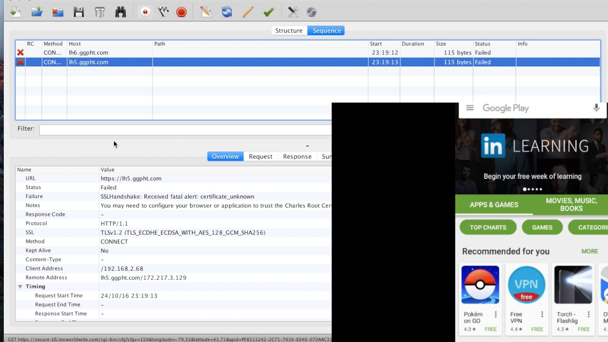Screen dimensions: 608x342
Task: Toggle recording with the red record button
Action: pos(145,12)
